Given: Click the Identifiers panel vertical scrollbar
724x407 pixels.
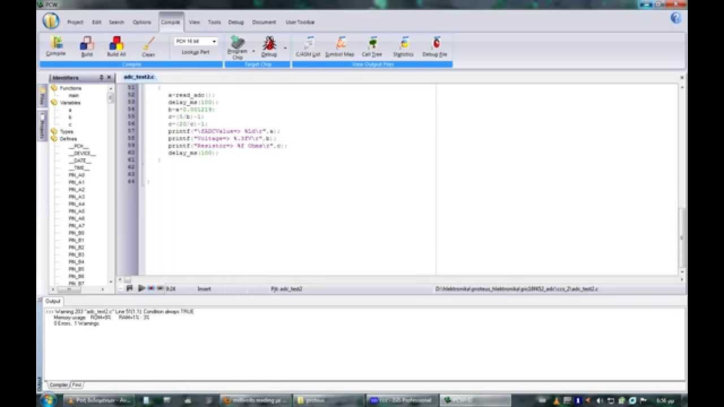Looking at the screenshot, I should coord(111,185).
